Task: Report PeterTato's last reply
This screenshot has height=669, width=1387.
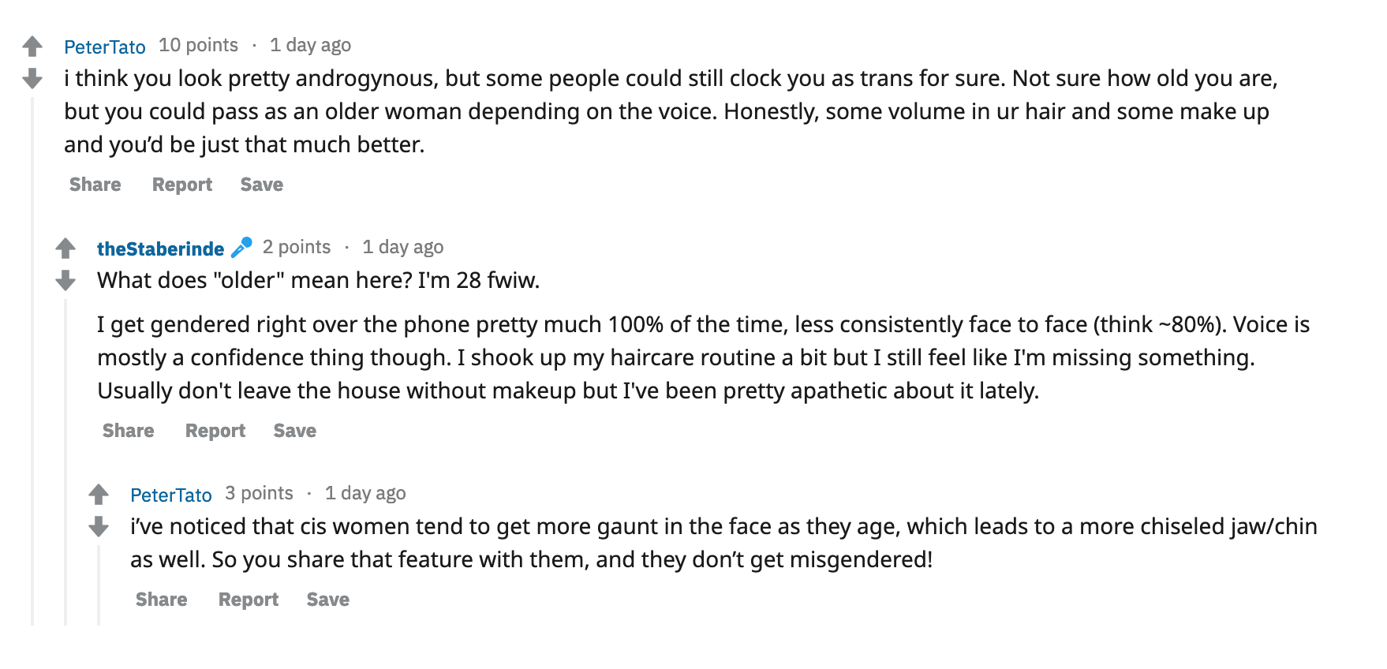Action: [x=249, y=600]
